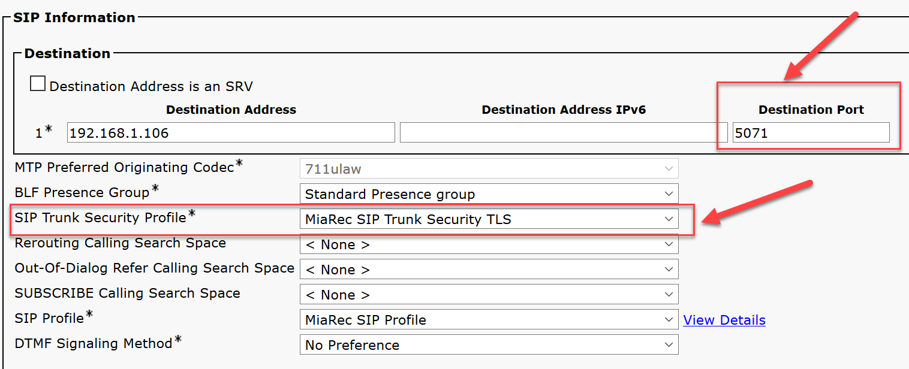The image size is (909, 369).
Task: Click the DTMF Signaling Method chevron arrow
Action: tap(669, 345)
